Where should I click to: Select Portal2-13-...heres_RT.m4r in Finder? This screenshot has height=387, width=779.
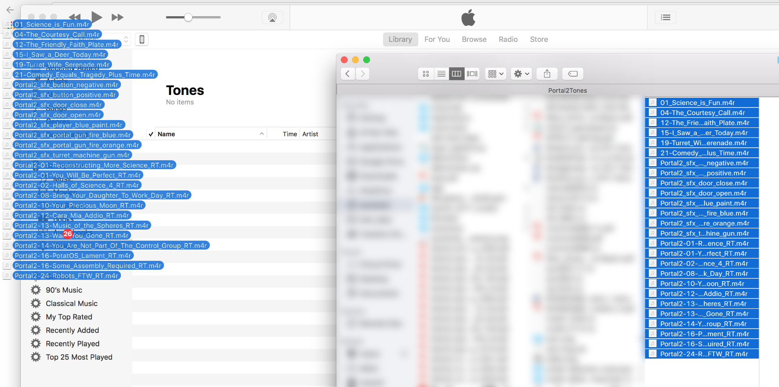[x=702, y=304]
